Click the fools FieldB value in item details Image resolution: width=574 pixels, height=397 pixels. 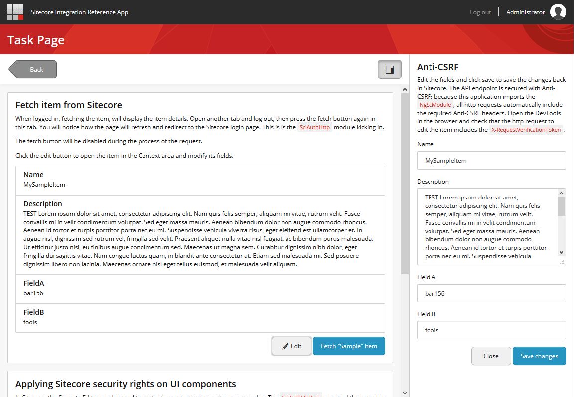[30, 322]
